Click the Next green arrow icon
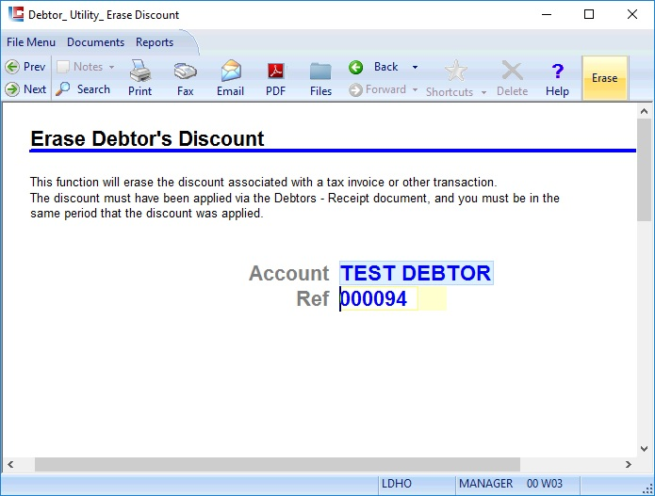The image size is (655, 496). [x=12, y=88]
